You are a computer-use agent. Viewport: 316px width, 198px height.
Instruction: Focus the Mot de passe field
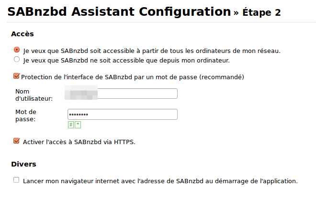(122, 115)
